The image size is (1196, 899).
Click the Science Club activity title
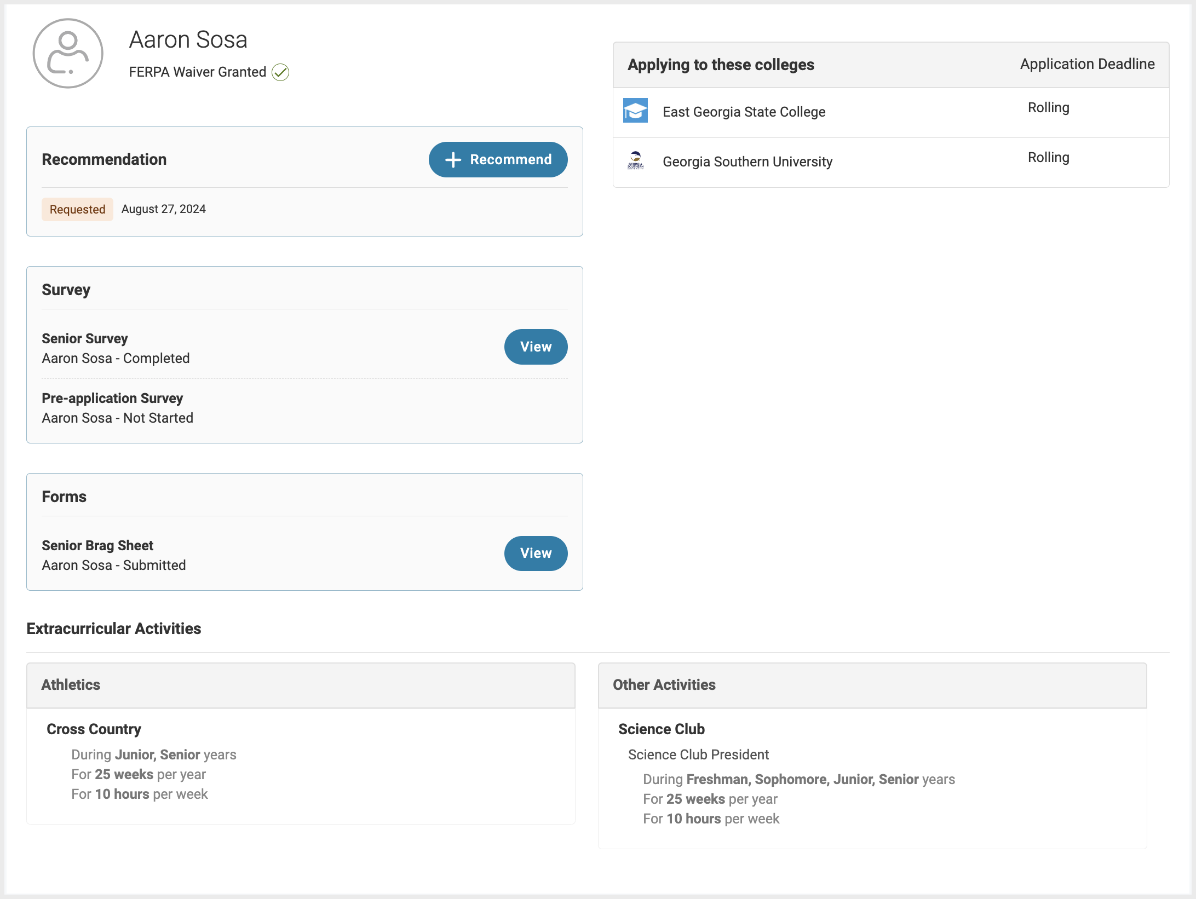661,730
